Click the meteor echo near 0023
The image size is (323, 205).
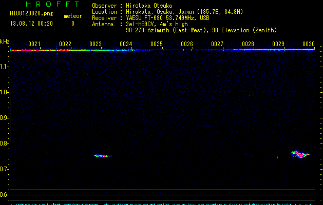[103, 156]
